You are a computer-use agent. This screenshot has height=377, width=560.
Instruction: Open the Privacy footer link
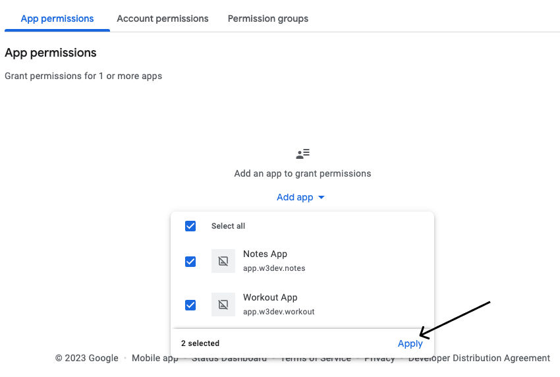coord(379,359)
